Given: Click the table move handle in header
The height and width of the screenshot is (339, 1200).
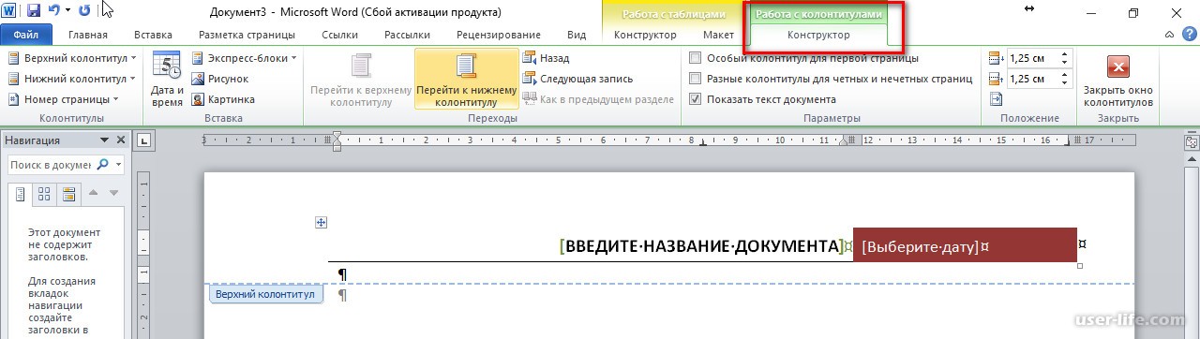Looking at the screenshot, I should click(x=321, y=222).
